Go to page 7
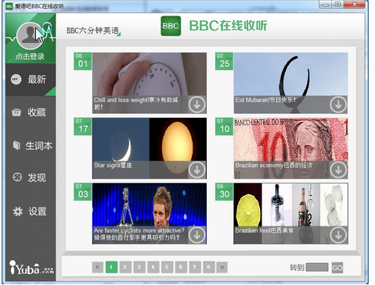 195,267
